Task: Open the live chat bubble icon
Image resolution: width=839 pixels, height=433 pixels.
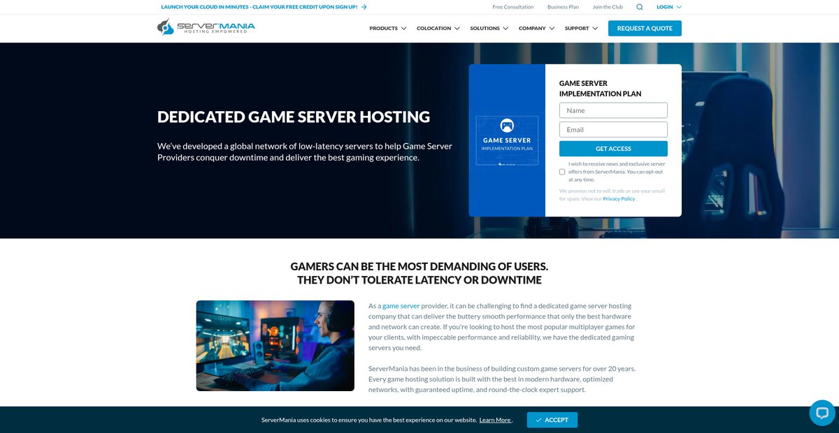Action: pos(822,413)
